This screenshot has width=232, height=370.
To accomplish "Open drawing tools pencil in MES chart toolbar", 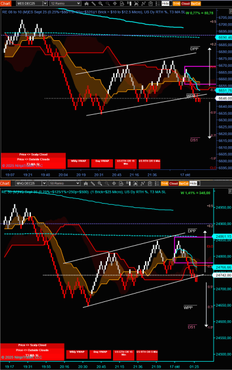I will [x=94, y=4].
